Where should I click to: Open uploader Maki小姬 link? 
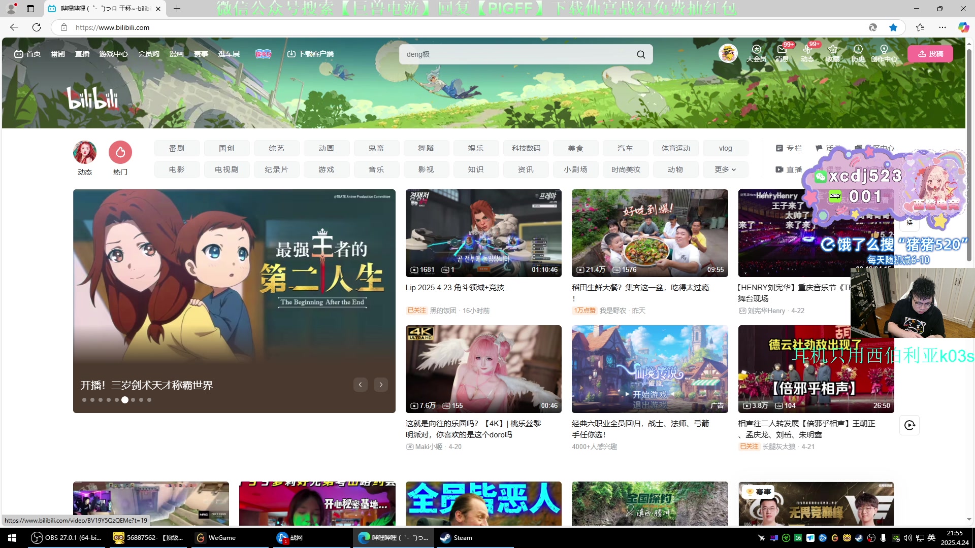428,447
